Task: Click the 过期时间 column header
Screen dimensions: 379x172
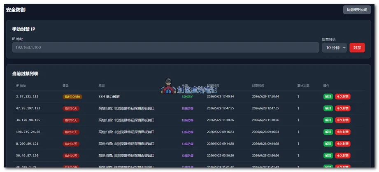Action: coord(258,86)
